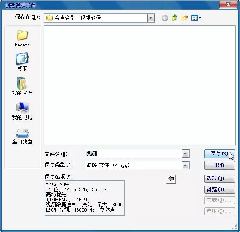Expand the 保存类型 dropdown arrow
Image resolution: width=240 pixels, height=232 pixels.
[185, 165]
